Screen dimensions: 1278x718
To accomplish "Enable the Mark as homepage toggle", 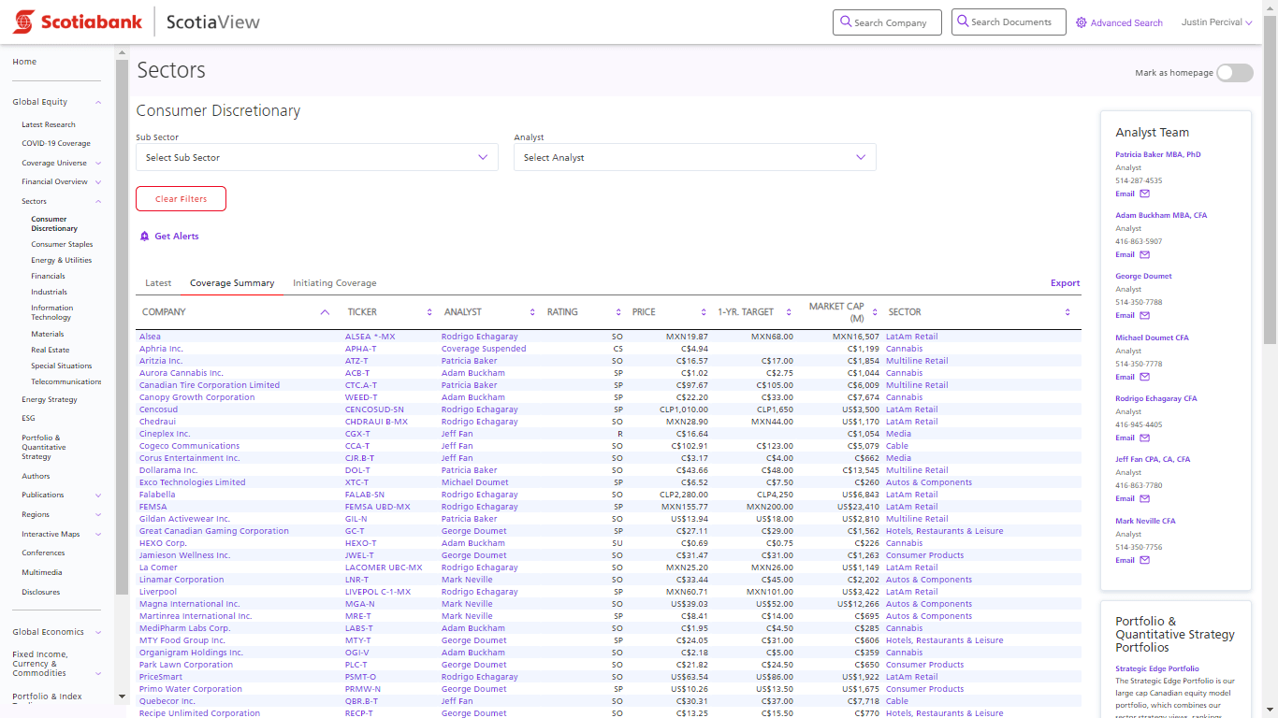I will (1234, 72).
